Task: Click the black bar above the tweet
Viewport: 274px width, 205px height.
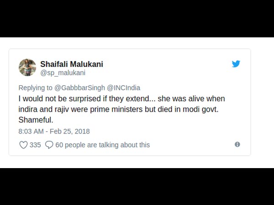Action: 137,18
